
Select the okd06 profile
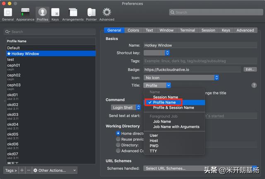pos(51,146)
